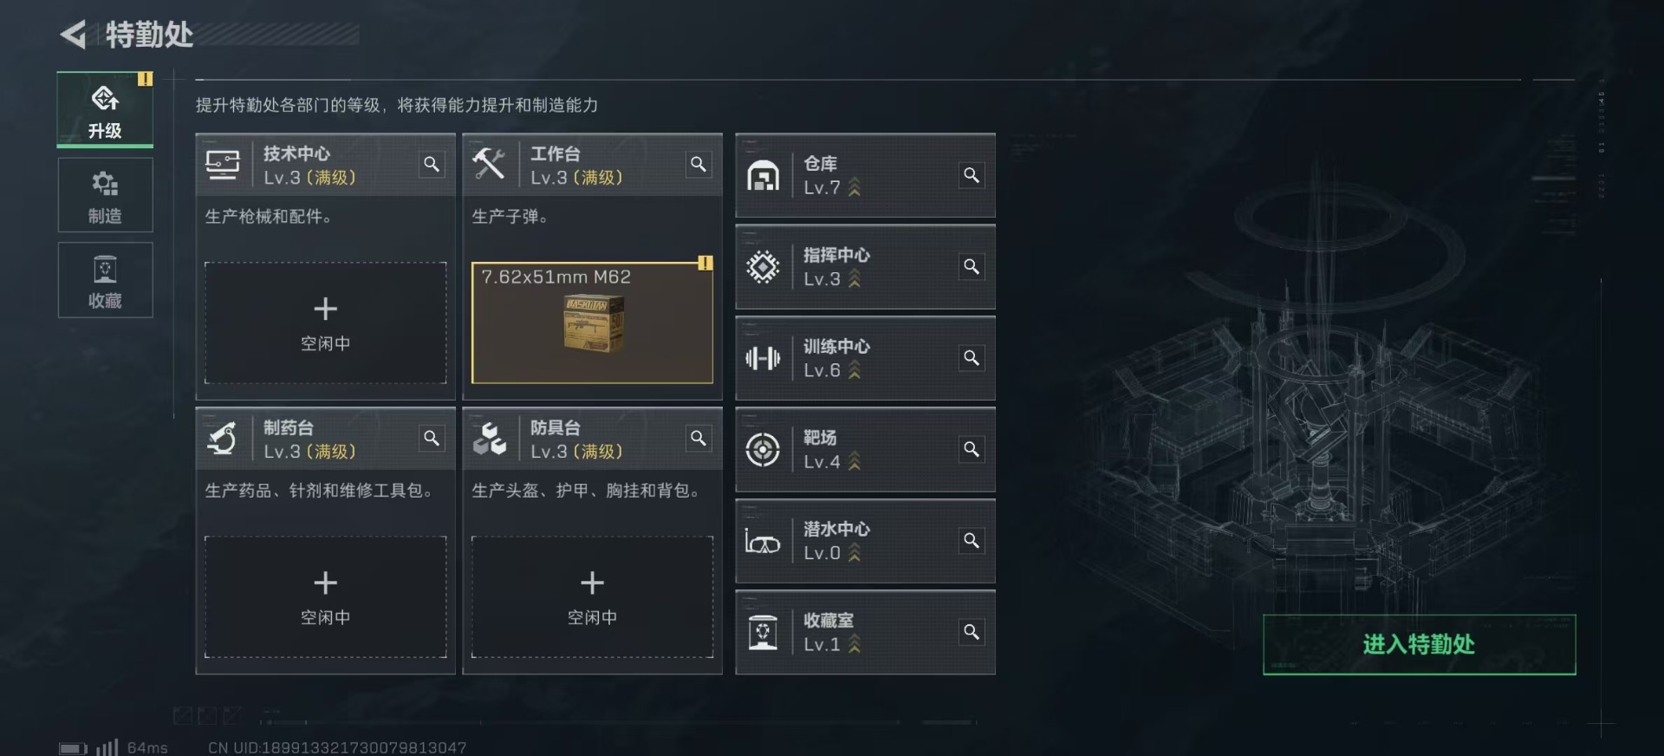This screenshot has width=1664, height=756.
Task: Click the 靶场 target icon
Action: [x=763, y=450]
